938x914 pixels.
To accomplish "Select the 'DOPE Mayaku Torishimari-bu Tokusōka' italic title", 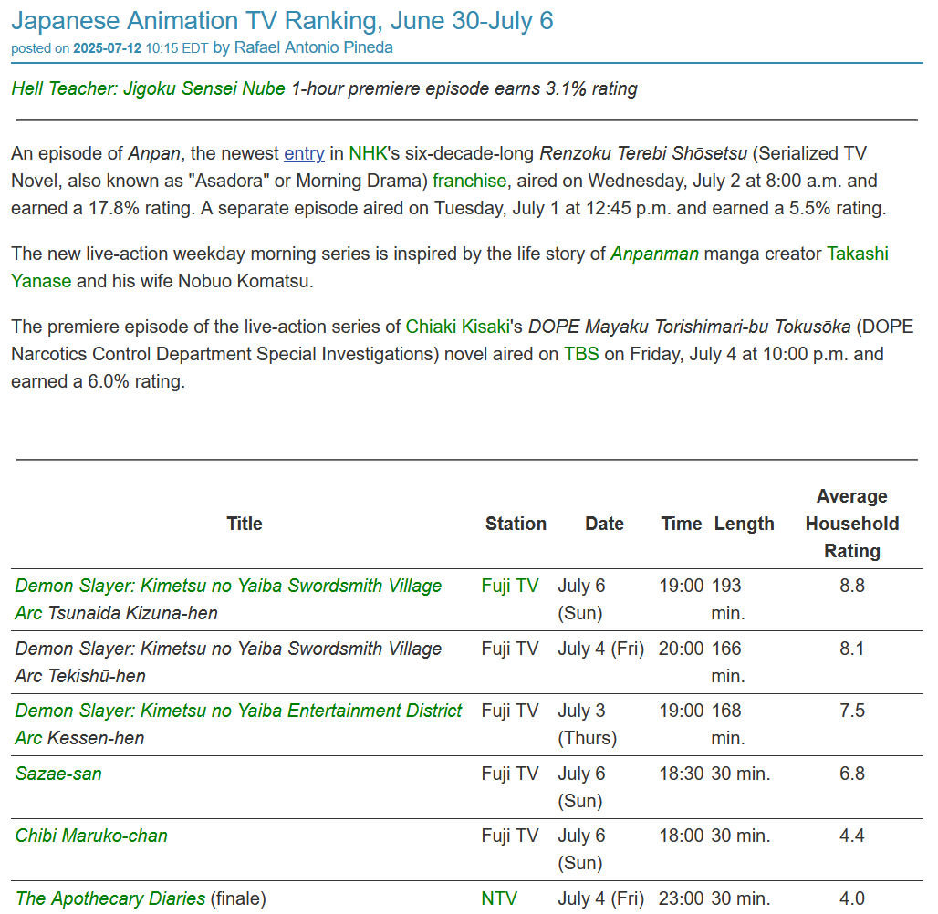I will (689, 327).
